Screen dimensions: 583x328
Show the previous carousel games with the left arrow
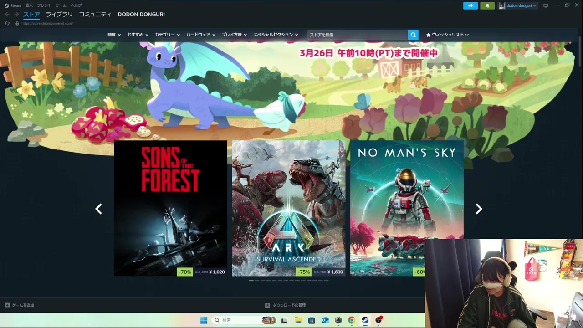click(x=98, y=209)
